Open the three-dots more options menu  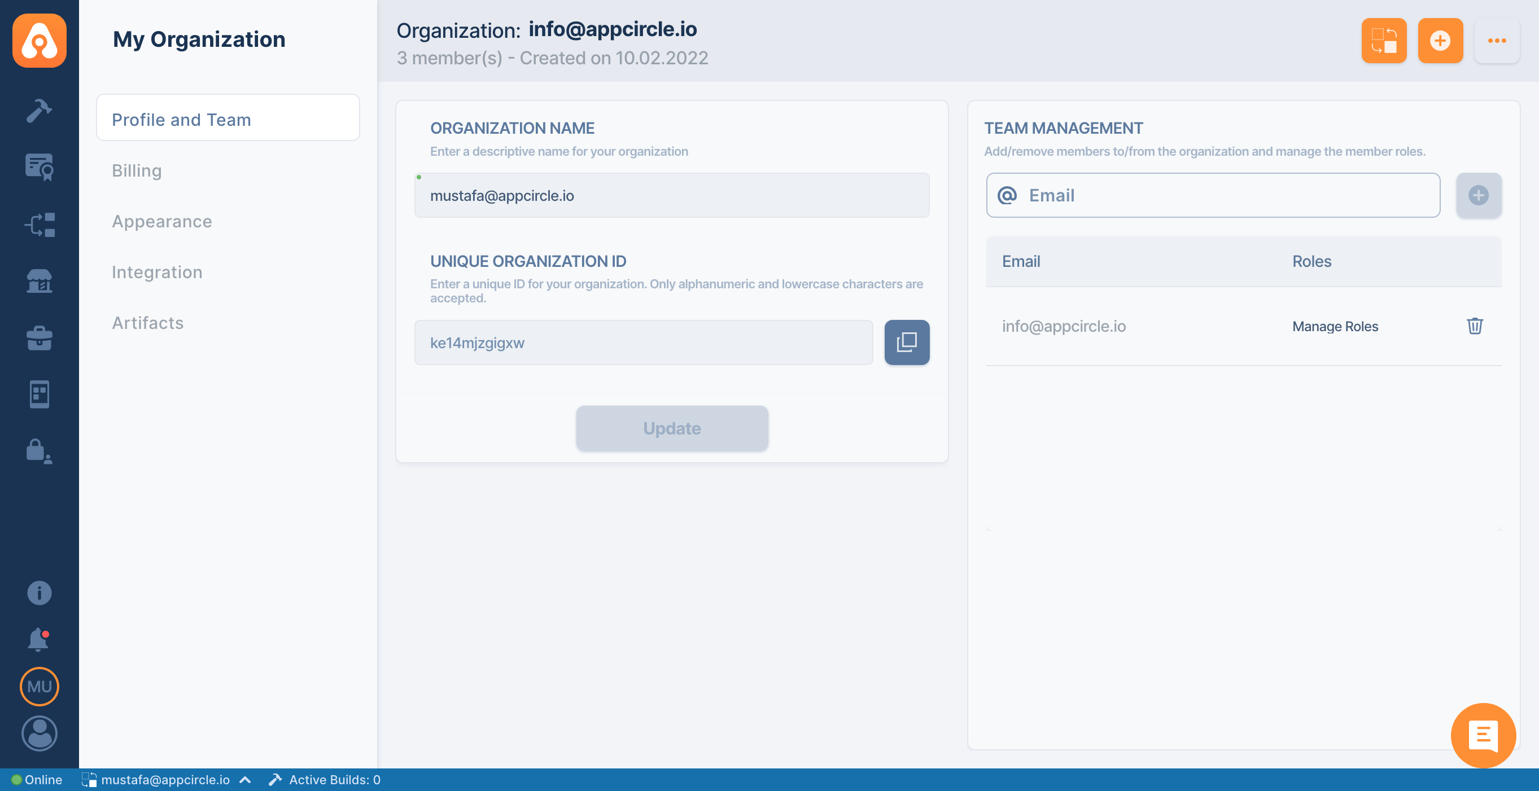[1497, 41]
